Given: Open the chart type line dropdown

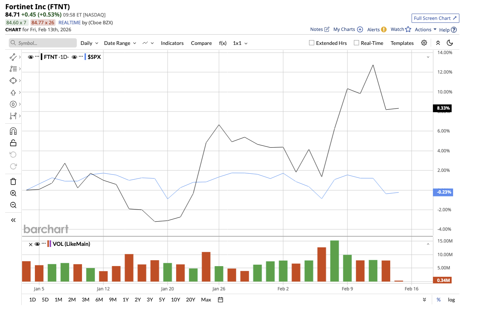Looking at the screenshot, I should pos(148,43).
